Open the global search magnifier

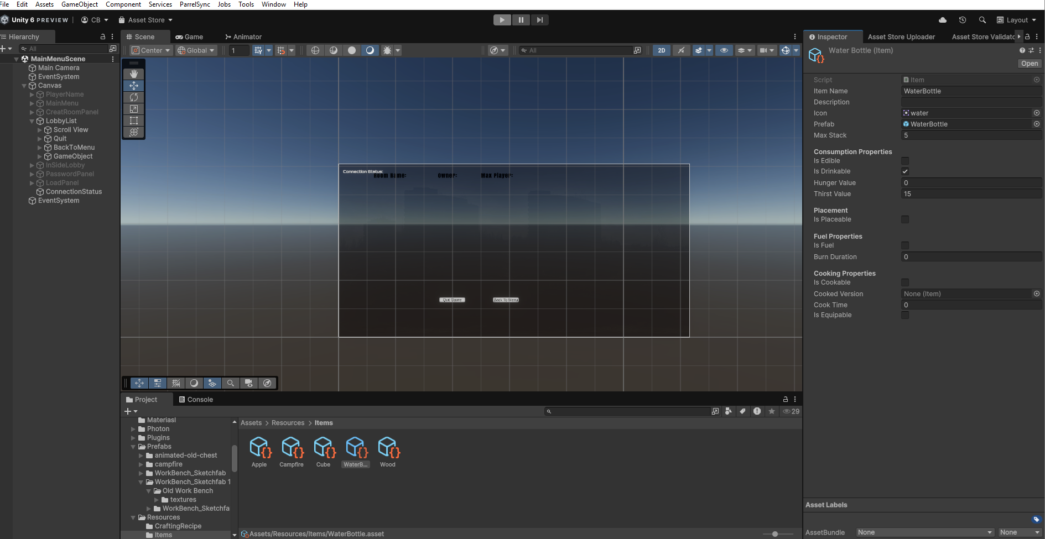(982, 20)
